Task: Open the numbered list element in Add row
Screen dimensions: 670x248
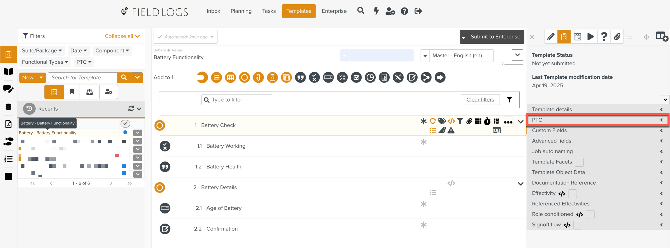Action: 217,77
